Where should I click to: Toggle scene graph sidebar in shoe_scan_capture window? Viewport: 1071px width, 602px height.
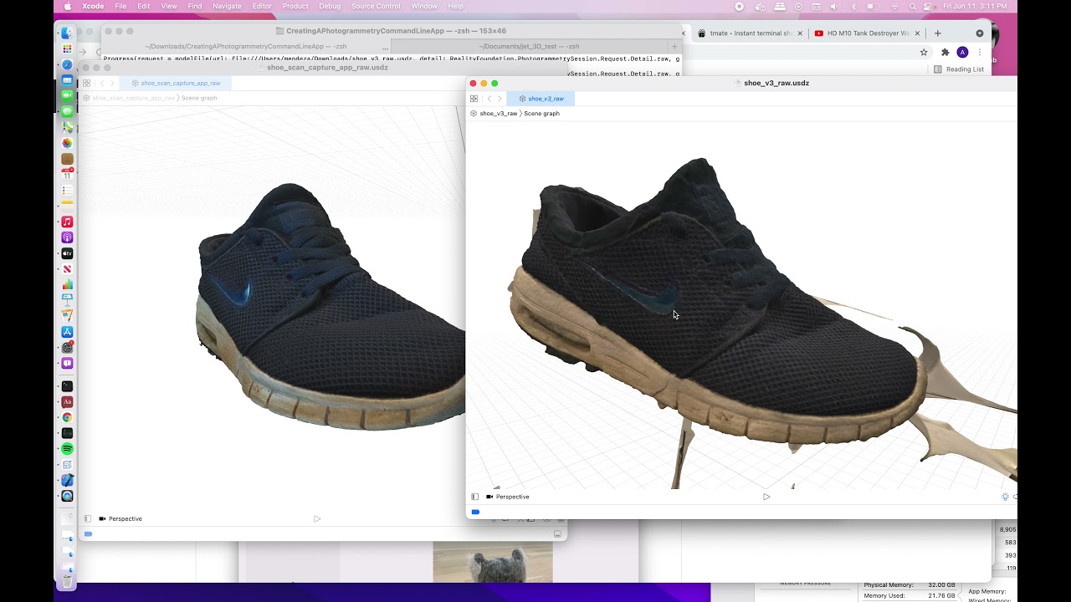point(88,519)
